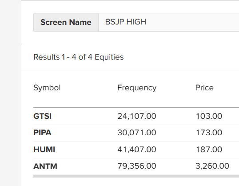Click the Screen Name input field
The image size is (239, 186).
click(169, 22)
